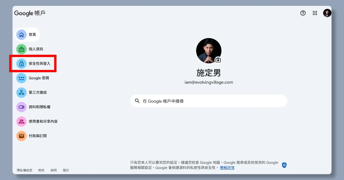The image size is (344, 180).
Task: Click the blue Google shield icon
Action: 284,165
